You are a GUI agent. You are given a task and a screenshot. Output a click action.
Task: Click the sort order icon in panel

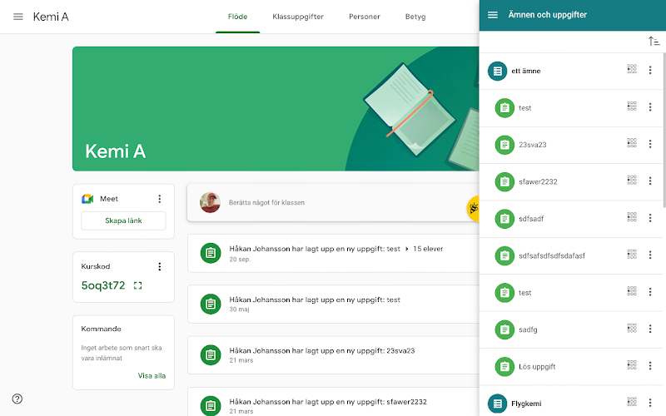pos(654,41)
